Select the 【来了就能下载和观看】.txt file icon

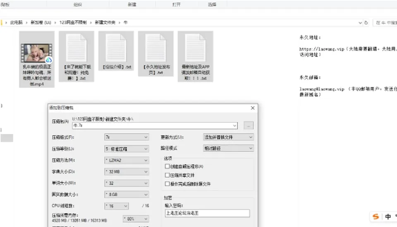pyautogui.click(x=76, y=48)
